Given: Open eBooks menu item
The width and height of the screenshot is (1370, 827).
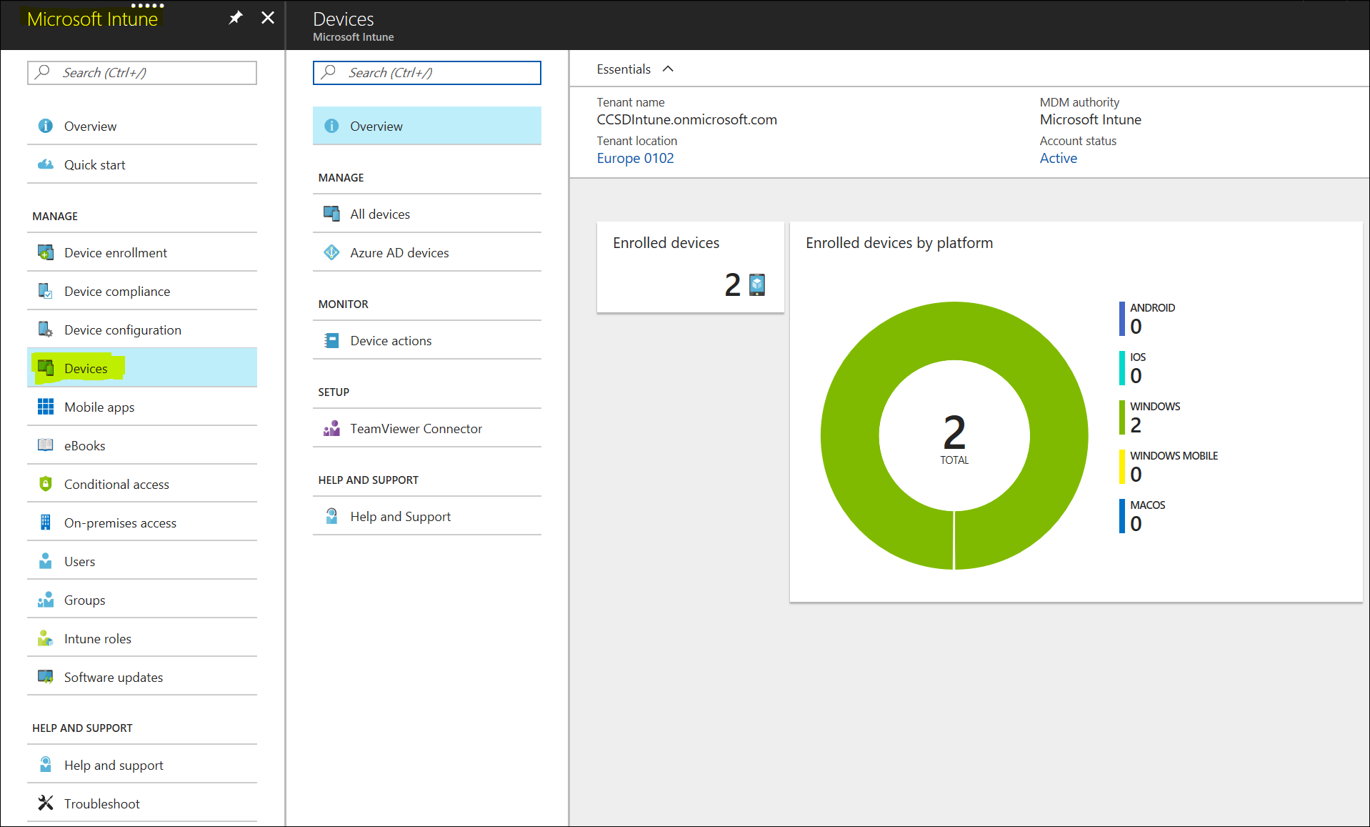Looking at the screenshot, I should 142,445.
